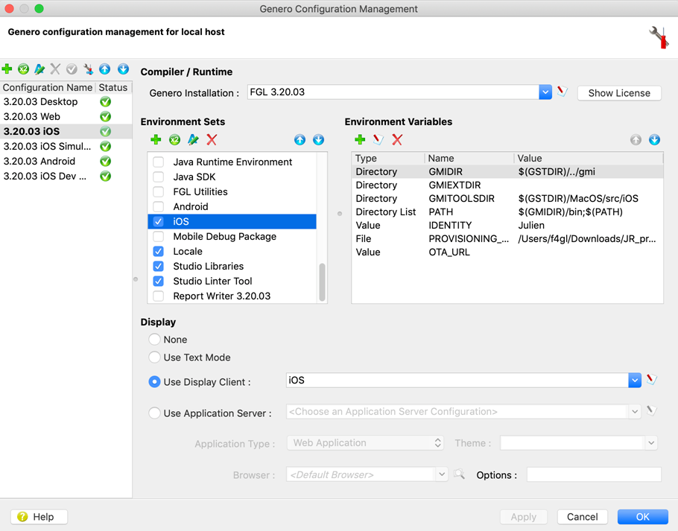Add a new environment set
678x531 pixels.
click(156, 139)
